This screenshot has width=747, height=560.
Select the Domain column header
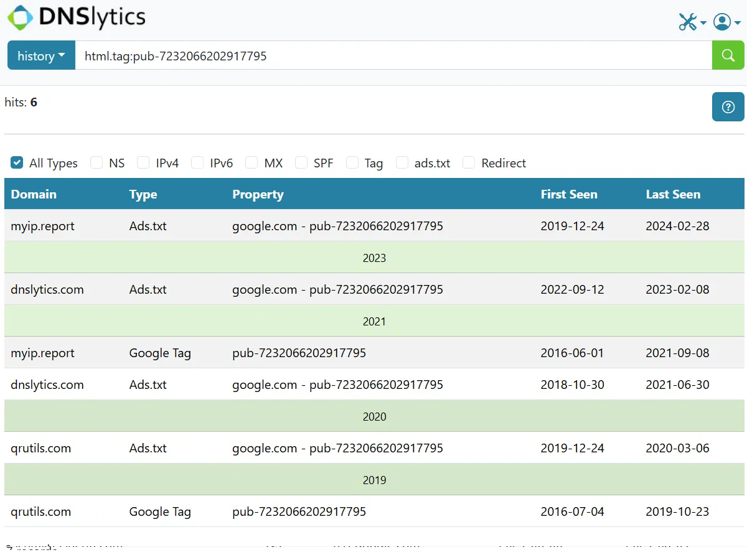pyautogui.click(x=34, y=194)
